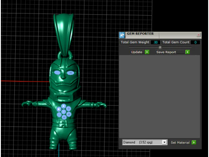The height and width of the screenshot is (157, 209).
Task: Select the figure's left eye gem
Action: point(57,72)
